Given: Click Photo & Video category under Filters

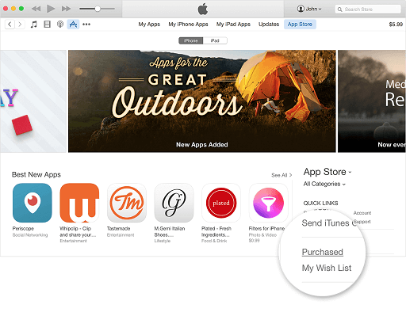Looking at the screenshot, I should [262, 234].
